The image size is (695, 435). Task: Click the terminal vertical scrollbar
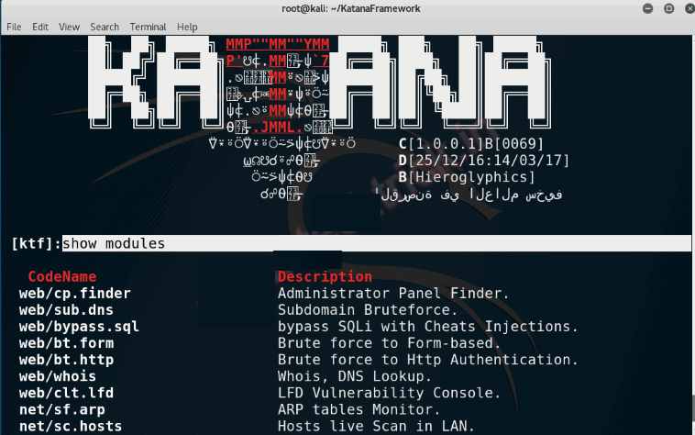(x=692, y=235)
